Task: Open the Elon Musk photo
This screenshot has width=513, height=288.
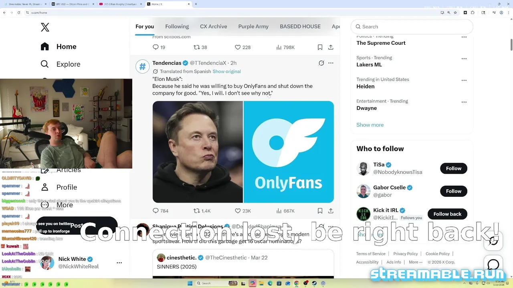Action: point(198,152)
